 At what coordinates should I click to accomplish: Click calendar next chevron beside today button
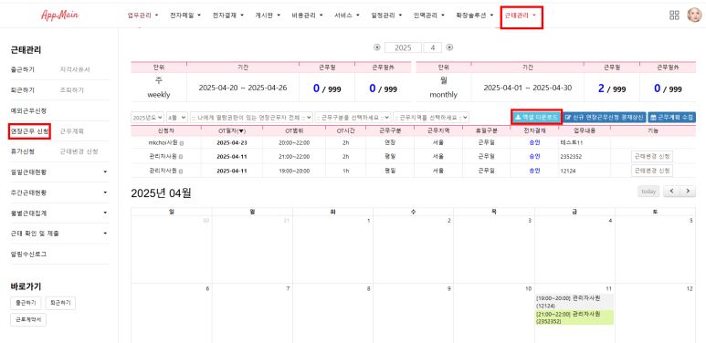click(x=688, y=191)
